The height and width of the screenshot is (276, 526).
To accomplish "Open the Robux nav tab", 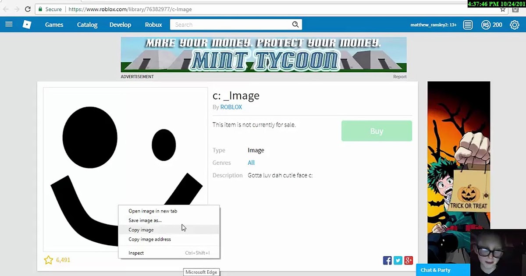I will [x=153, y=25].
